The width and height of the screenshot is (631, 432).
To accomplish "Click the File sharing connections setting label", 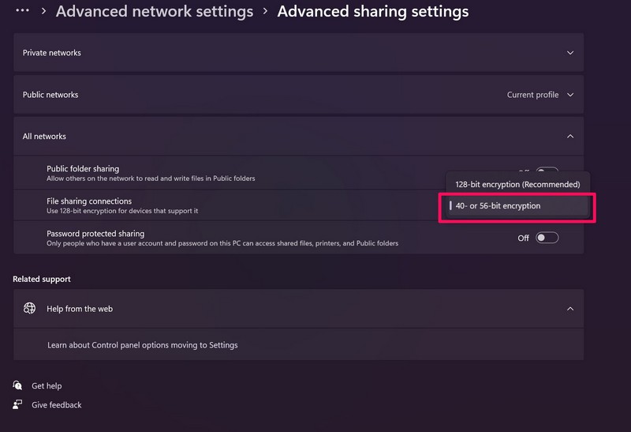I will pos(89,201).
